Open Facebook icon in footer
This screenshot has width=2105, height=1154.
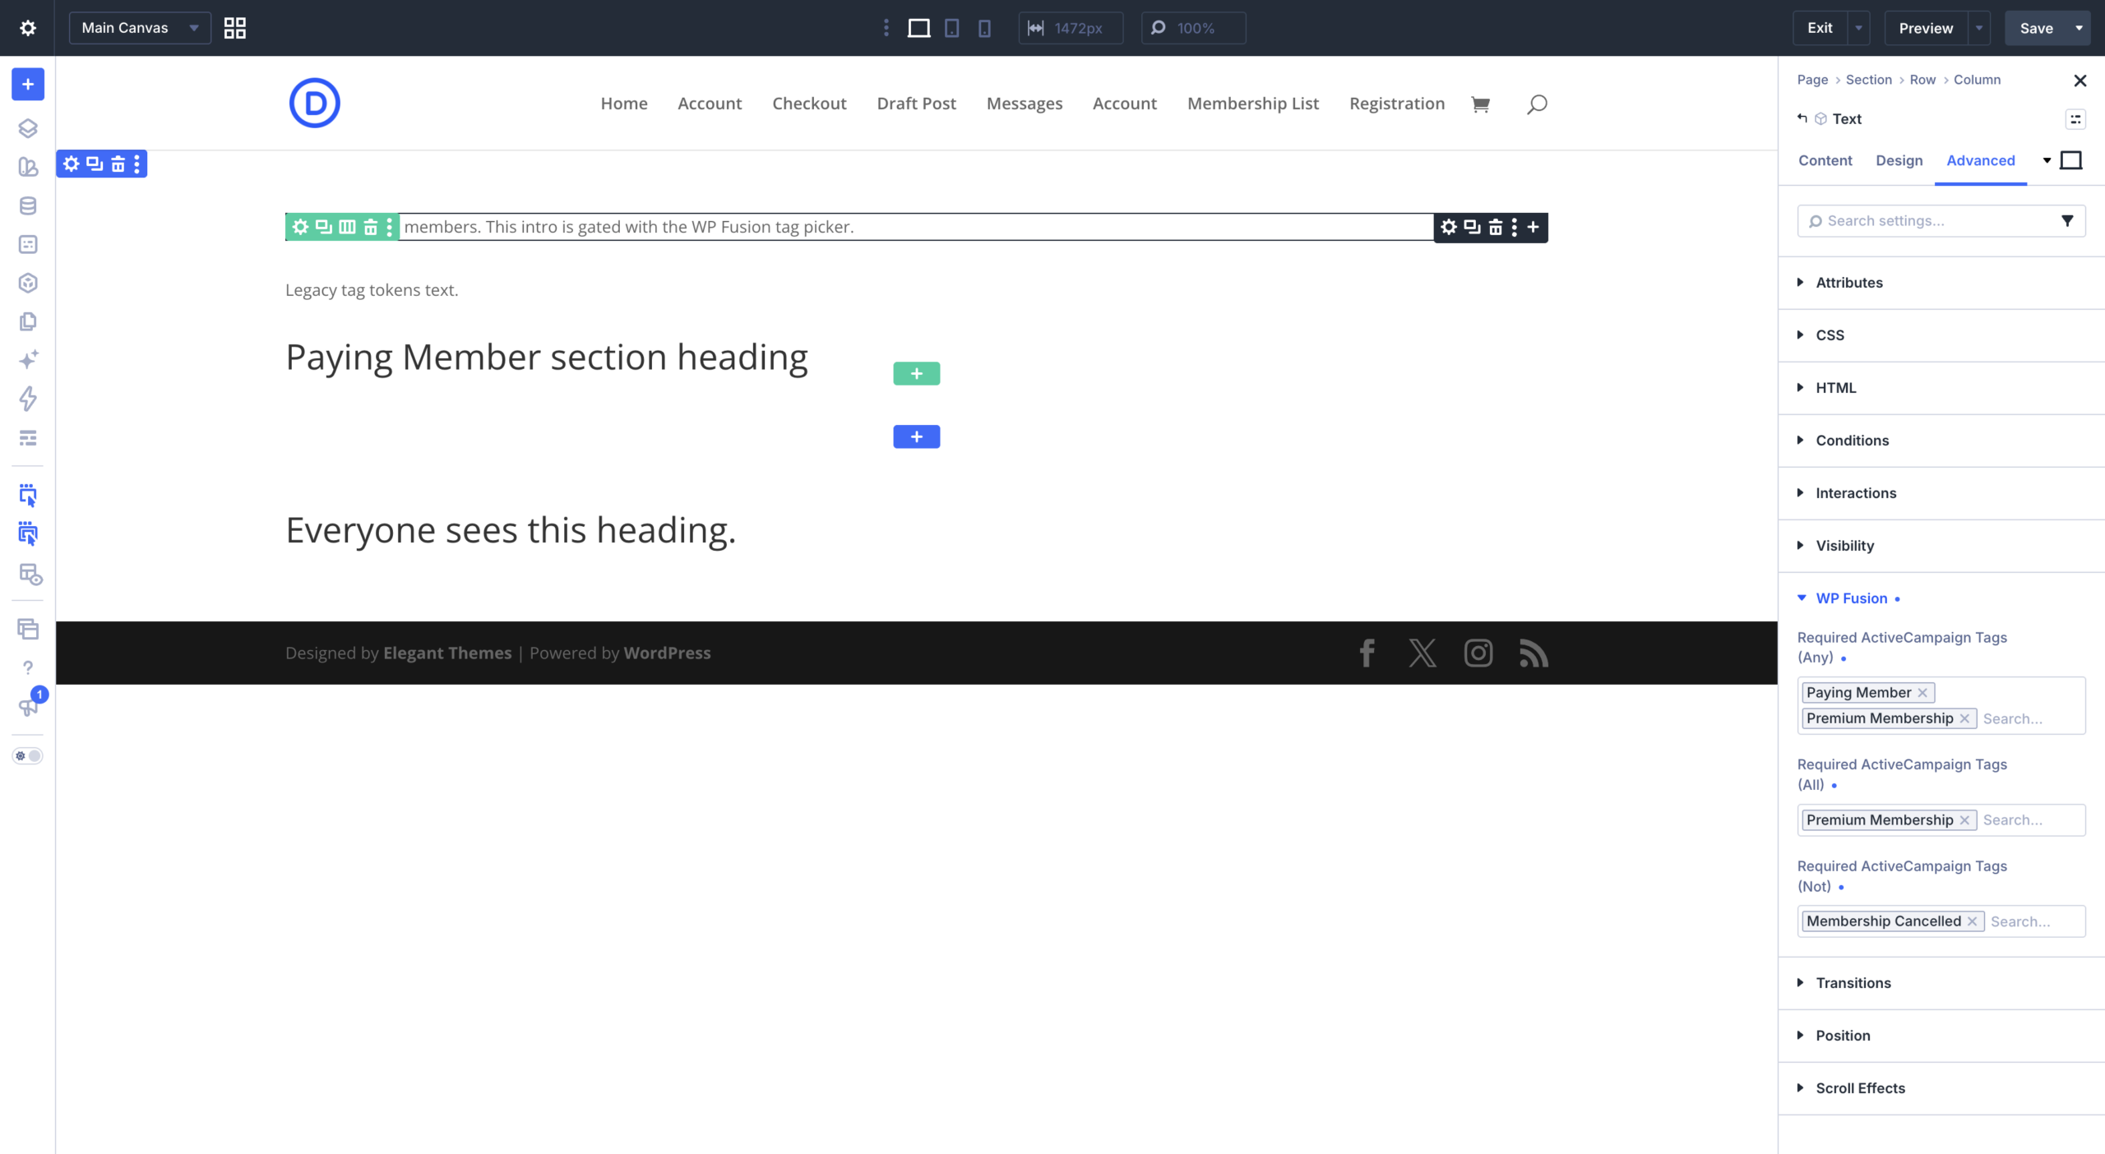1367,653
